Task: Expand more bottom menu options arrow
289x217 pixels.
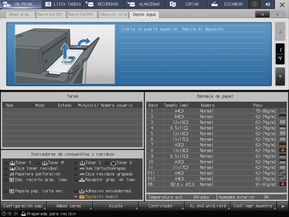Action: 283,206
